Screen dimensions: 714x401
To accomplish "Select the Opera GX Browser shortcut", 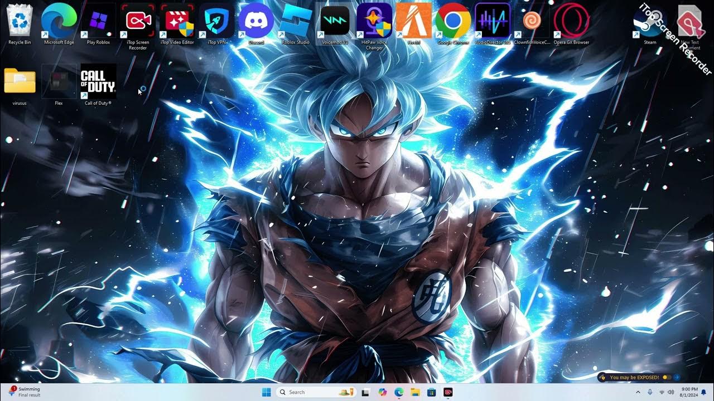I will [571, 24].
